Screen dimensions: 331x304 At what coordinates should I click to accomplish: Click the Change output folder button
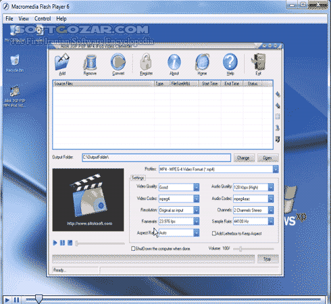tap(244, 158)
